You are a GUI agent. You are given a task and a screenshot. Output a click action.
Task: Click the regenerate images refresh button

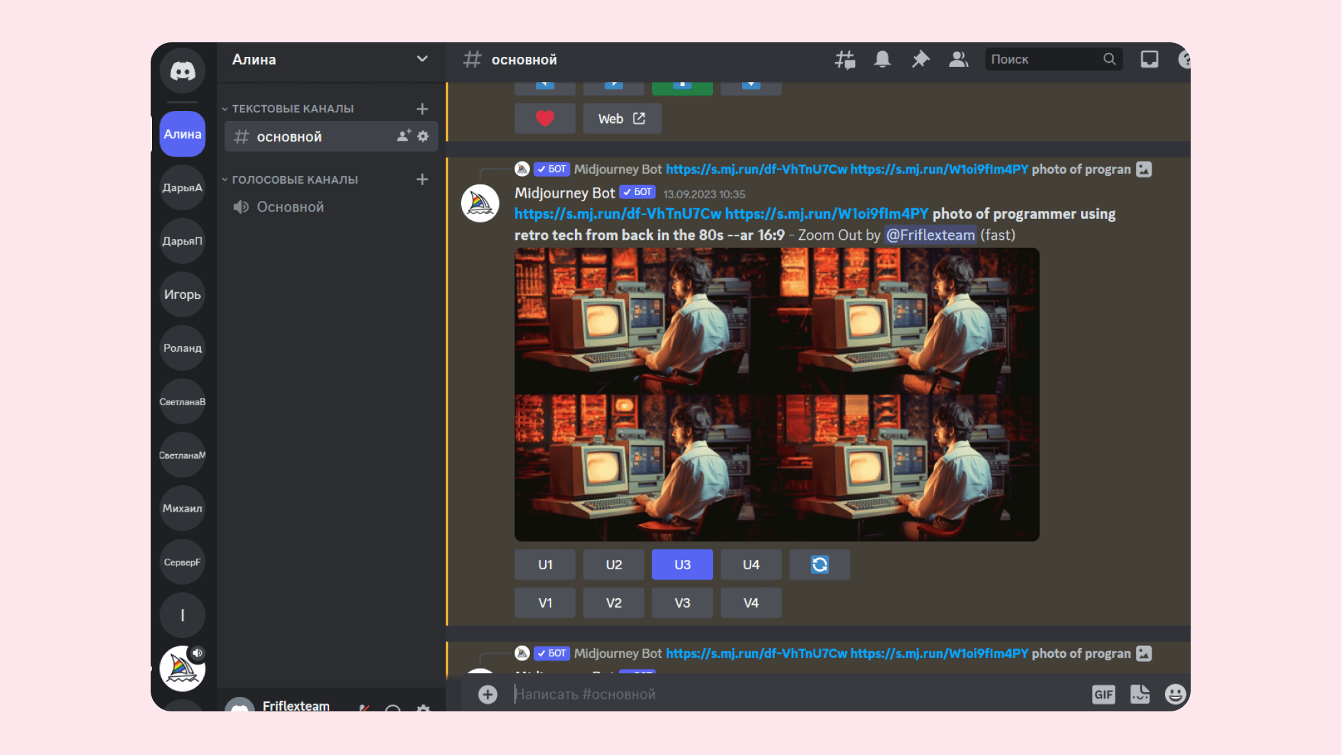[819, 565]
